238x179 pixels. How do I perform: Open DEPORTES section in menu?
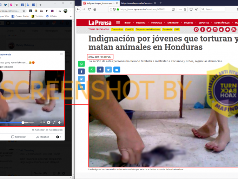pyautogui.click(x=204, y=23)
